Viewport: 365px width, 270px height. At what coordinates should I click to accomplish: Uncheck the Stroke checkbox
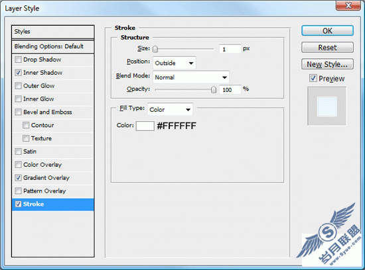(x=18, y=204)
